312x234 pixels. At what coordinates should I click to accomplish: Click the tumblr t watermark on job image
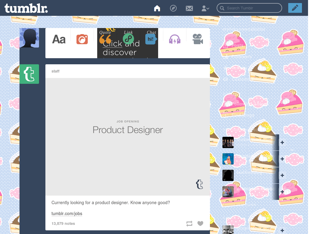199,184
